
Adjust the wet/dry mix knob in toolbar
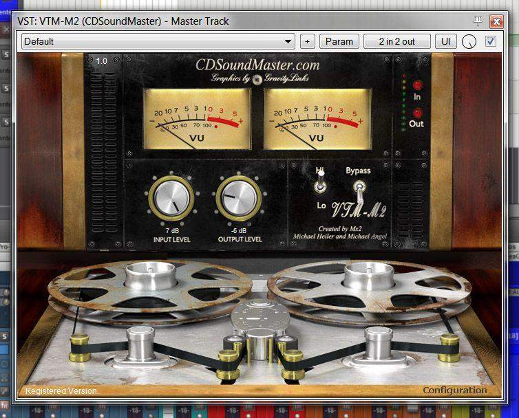(469, 42)
